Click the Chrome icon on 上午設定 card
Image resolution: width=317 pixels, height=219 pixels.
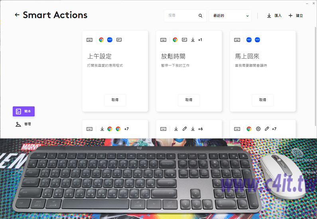point(101,40)
